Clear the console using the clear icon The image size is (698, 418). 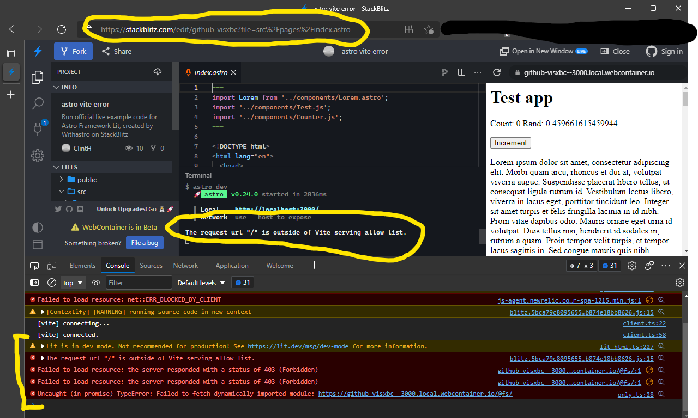[x=52, y=282]
